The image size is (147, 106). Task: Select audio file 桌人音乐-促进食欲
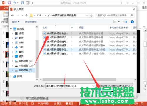[57, 33]
